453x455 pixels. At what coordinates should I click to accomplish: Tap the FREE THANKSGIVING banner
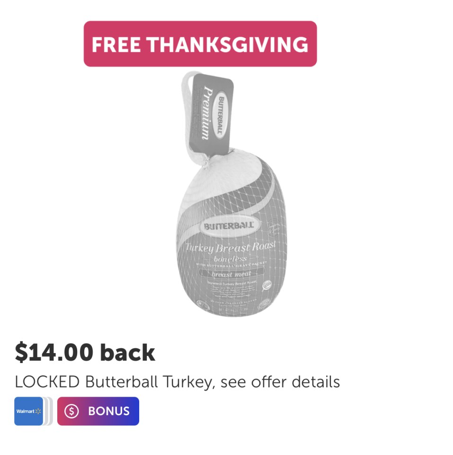click(200, 44)
